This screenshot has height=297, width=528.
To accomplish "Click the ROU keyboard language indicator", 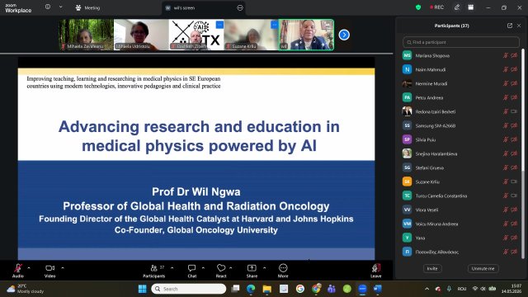I will point(462,289).
